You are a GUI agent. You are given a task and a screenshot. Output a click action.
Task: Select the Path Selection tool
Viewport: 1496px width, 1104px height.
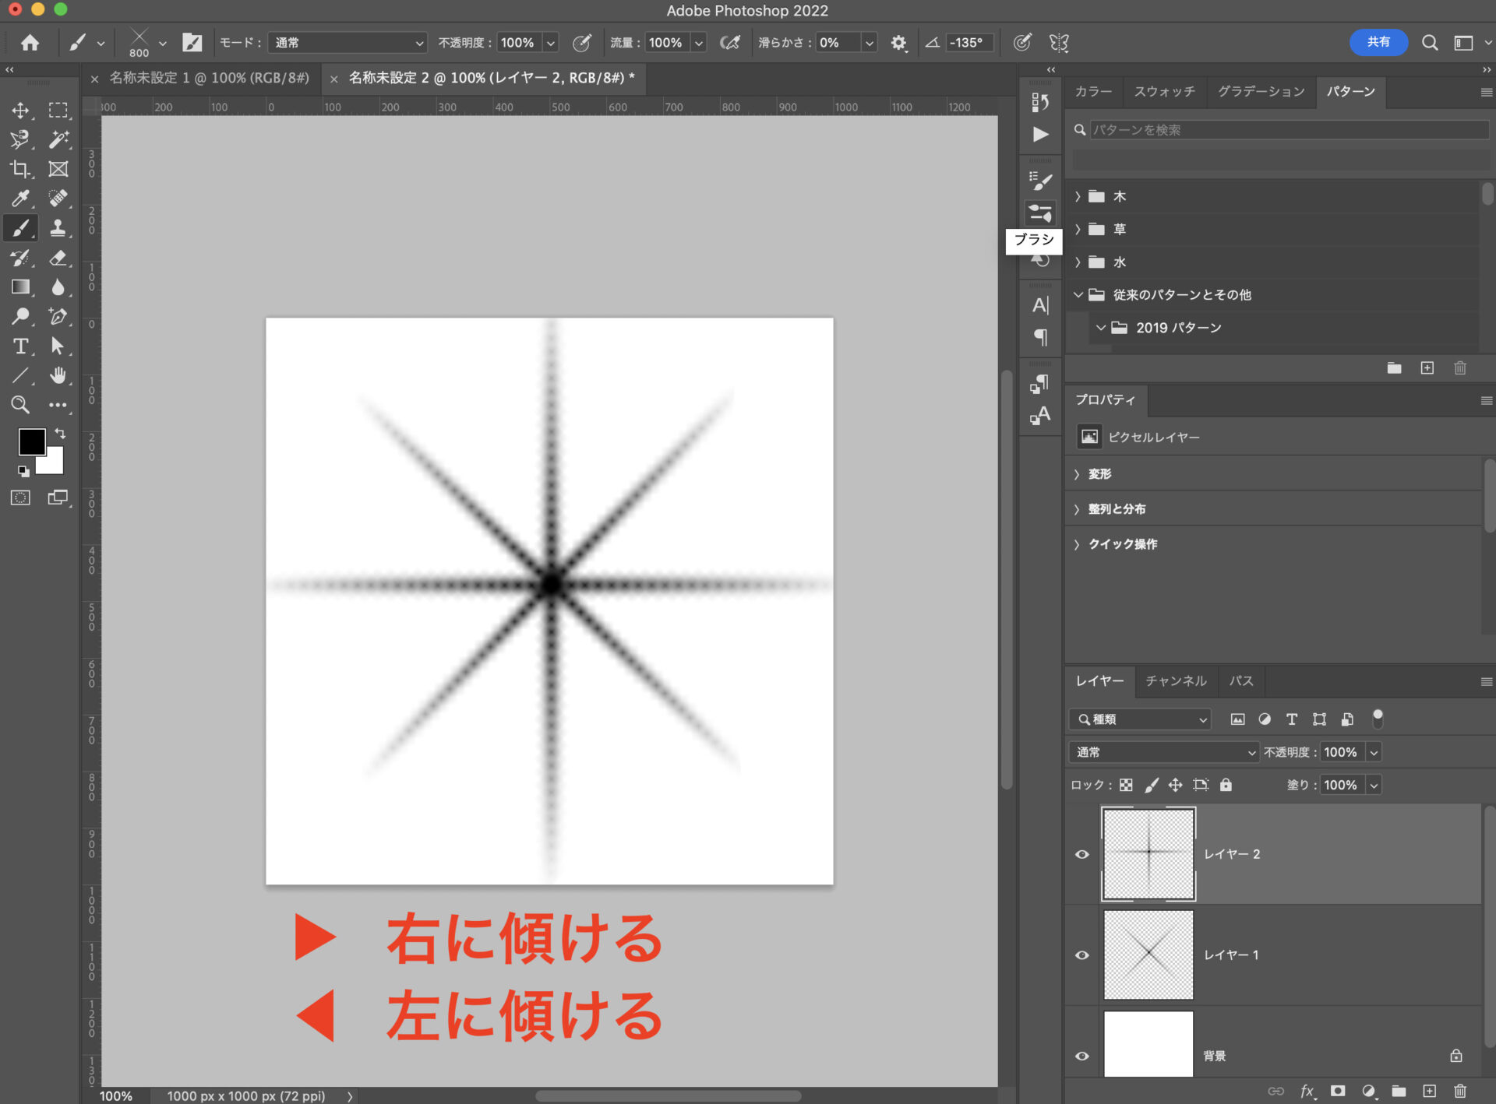(58, 346)
